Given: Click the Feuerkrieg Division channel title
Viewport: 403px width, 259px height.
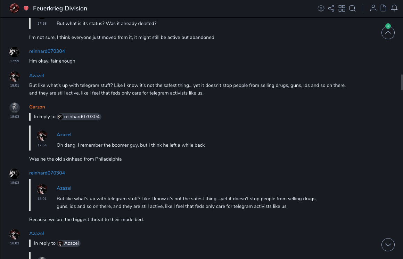Looking at the screenshot, I should [x=60, y=8].
